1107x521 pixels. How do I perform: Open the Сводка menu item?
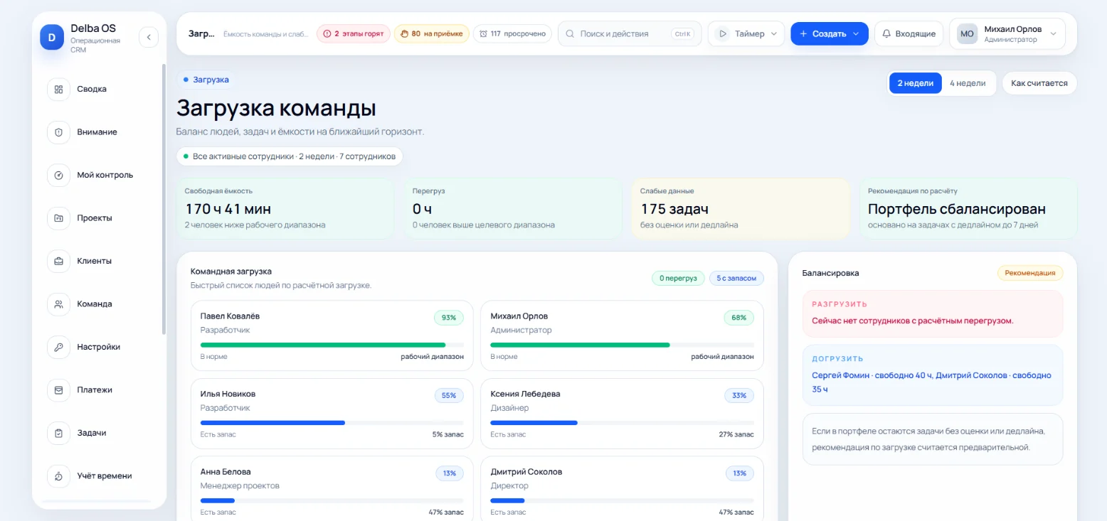point(92,90)
